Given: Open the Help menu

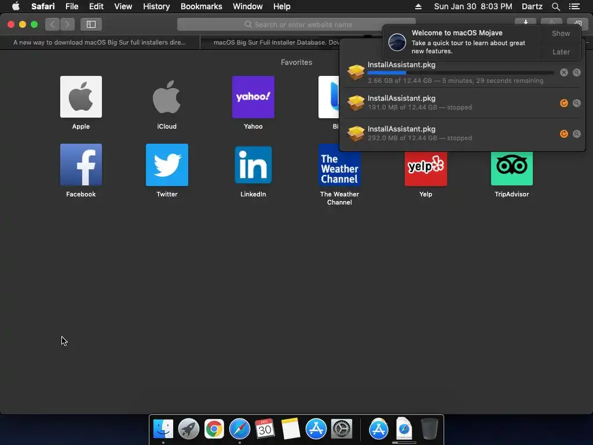Looking at the screenshot, I should point(282,6).
